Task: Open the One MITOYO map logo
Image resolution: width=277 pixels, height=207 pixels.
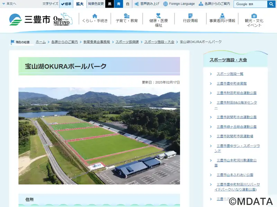Action: (x=63, y=19)
